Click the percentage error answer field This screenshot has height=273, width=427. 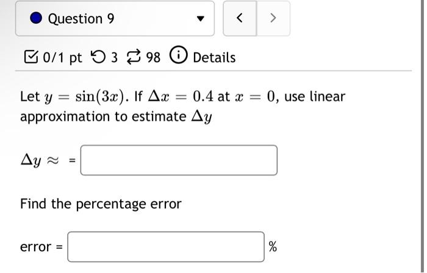pyautogui.click(x=166, y=247)
